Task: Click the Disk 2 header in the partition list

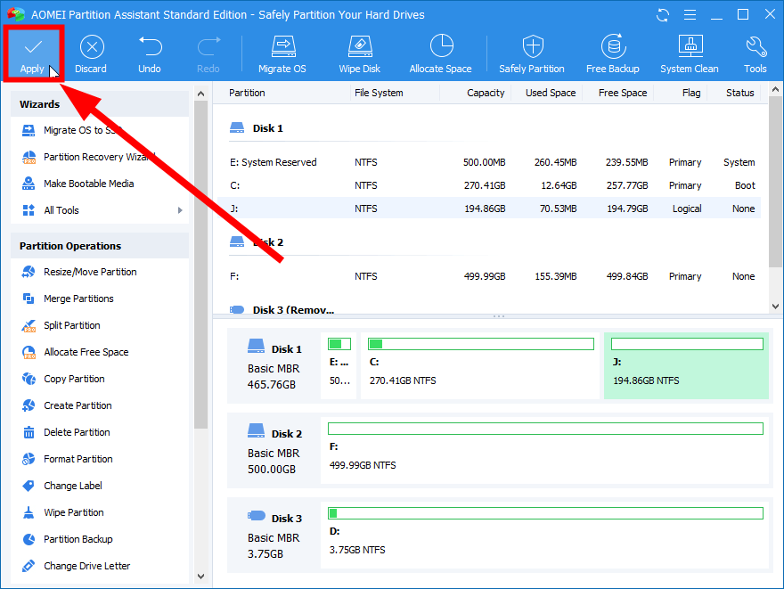Action: click(x=257, y=242)
